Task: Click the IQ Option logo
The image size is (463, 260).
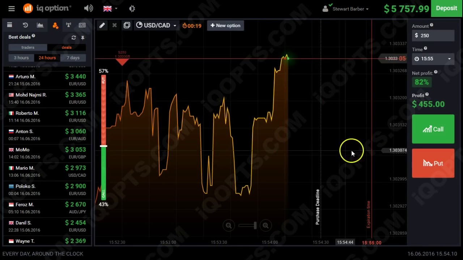Action: point(47,8)
